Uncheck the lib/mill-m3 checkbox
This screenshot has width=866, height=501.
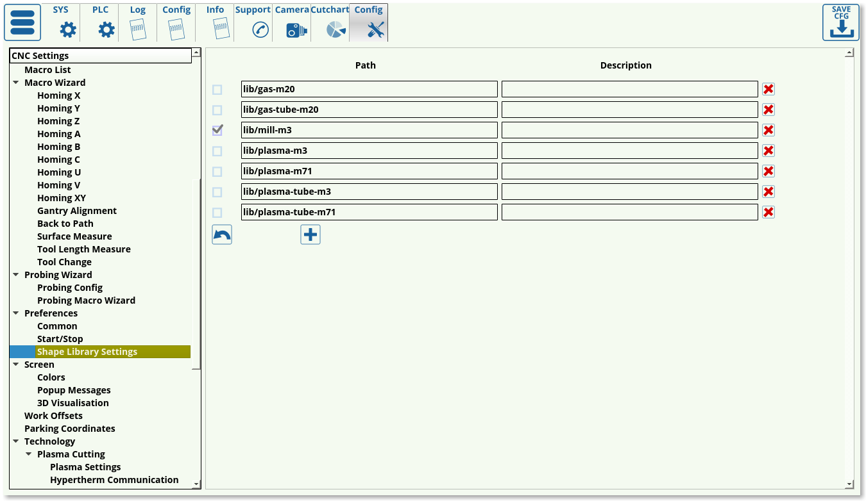coord(217,130)
